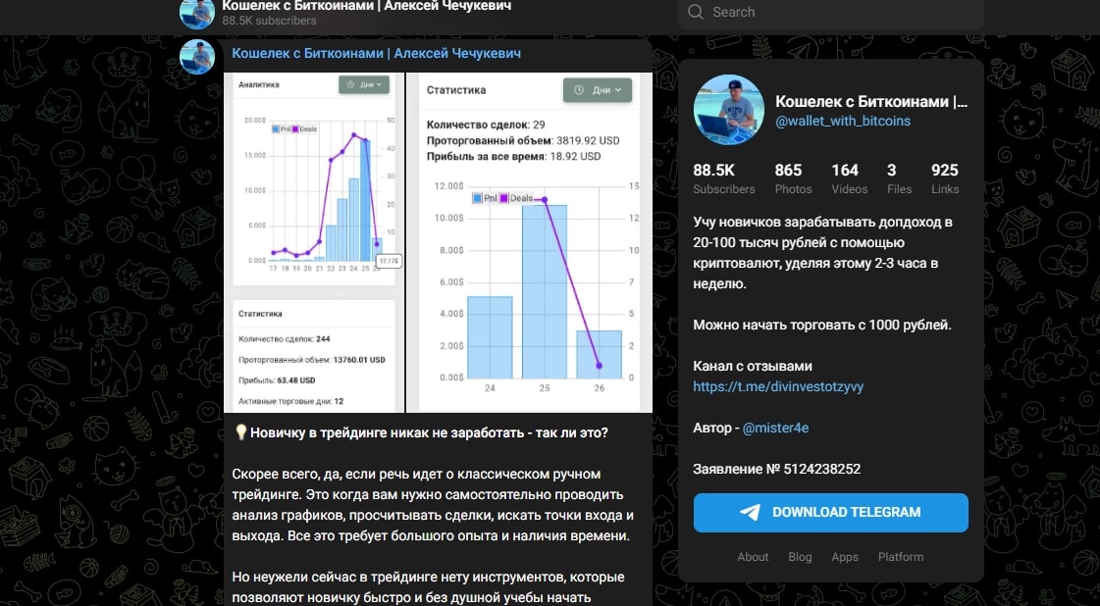
Task: Click the lightbulb emoji in post headline
Action: 240,432
